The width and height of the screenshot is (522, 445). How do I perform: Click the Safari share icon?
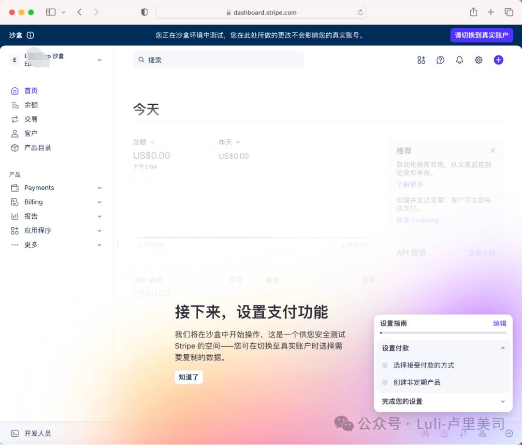473,12
